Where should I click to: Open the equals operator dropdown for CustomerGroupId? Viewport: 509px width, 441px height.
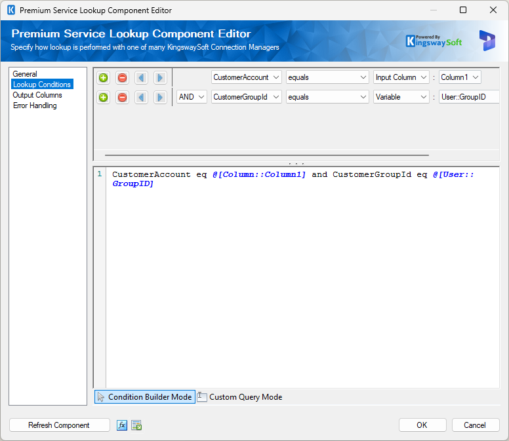pyautogui.click(x=327, y=97)
